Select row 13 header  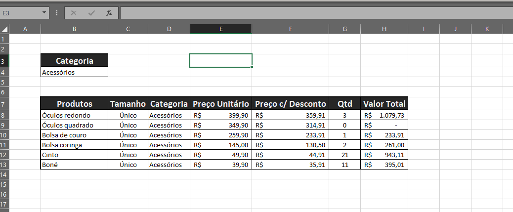click(4, 165)
